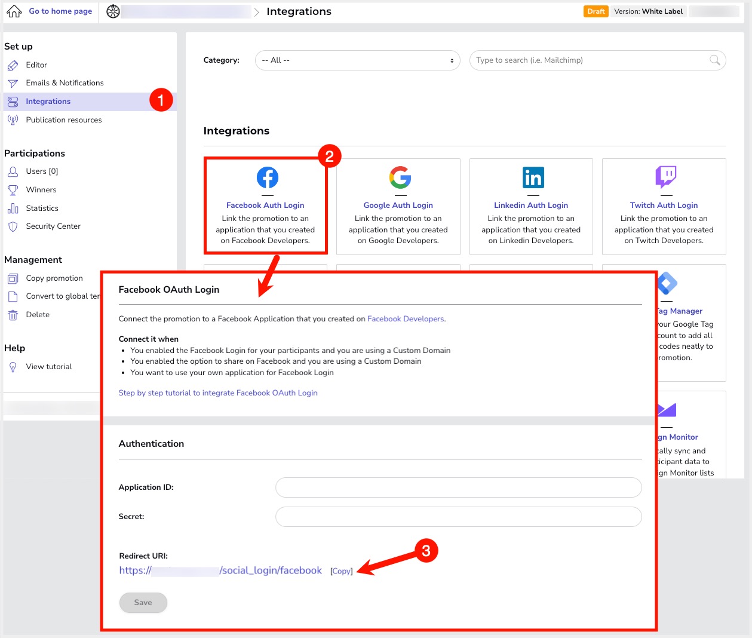Viewport: 752px width, 638px height.
Task: Click the Integrations toggle icon in sidebar
Action: (13, 102)
